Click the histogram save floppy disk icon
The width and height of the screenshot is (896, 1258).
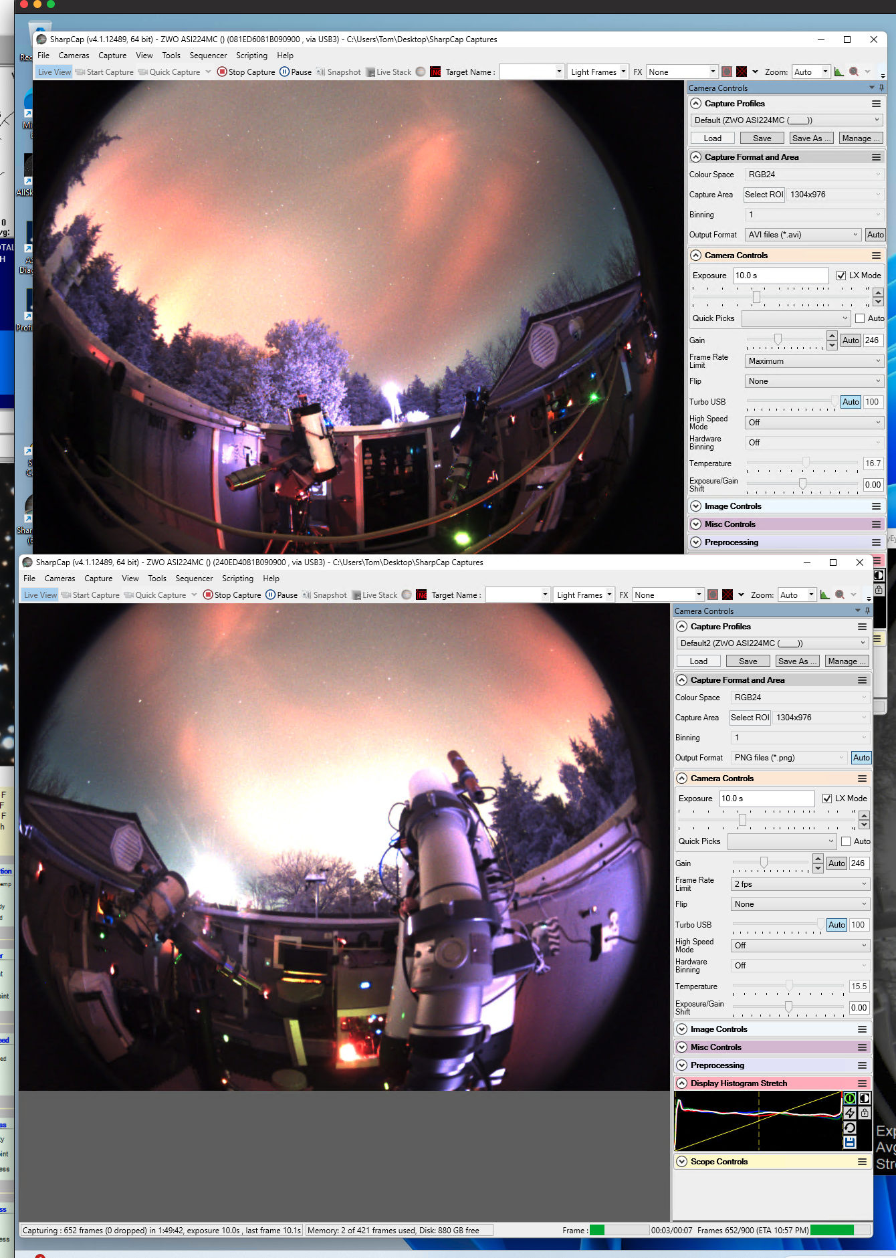point(849,1142)
